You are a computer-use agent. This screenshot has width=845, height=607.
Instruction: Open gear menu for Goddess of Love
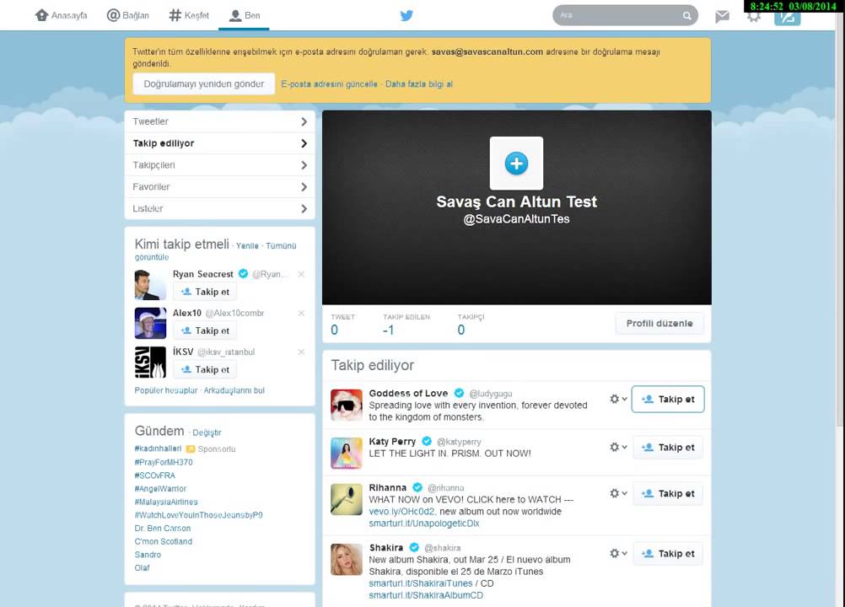click(x=618, y=399)
